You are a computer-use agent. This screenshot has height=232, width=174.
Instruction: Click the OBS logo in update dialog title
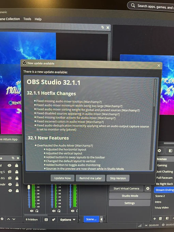[24, 63]
